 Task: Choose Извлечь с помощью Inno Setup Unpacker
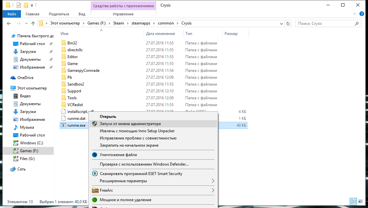(x=153, y=131)
